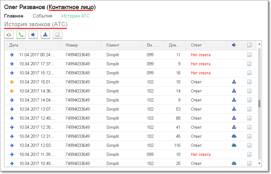This screenshot has height=174, width=271.
Task: Download recording for the 10.04.2017 15:01 call
Action: (234, 82)
